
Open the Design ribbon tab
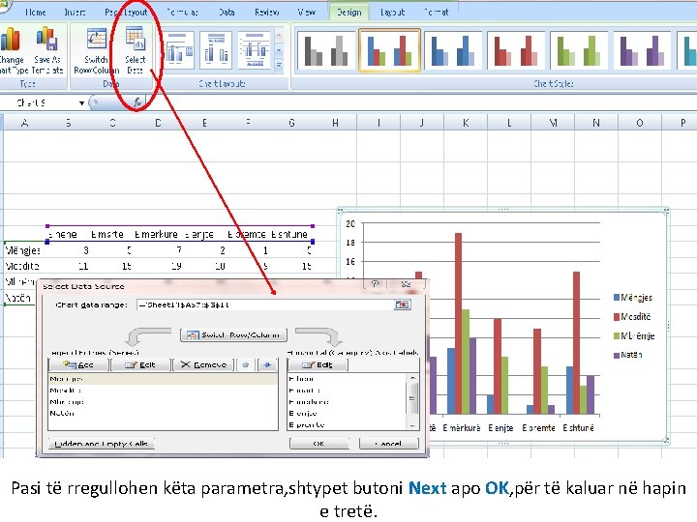pos(348,12)
